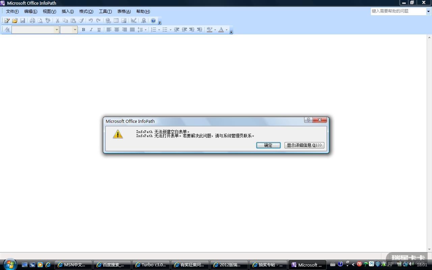This screenshot has width=432, height=270.
Task: Close the InfoPath error dialog
Action: 320,120
